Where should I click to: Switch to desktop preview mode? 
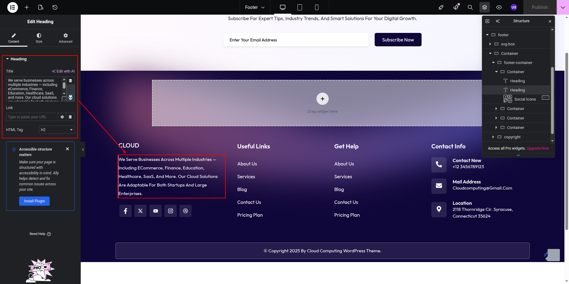283,7
